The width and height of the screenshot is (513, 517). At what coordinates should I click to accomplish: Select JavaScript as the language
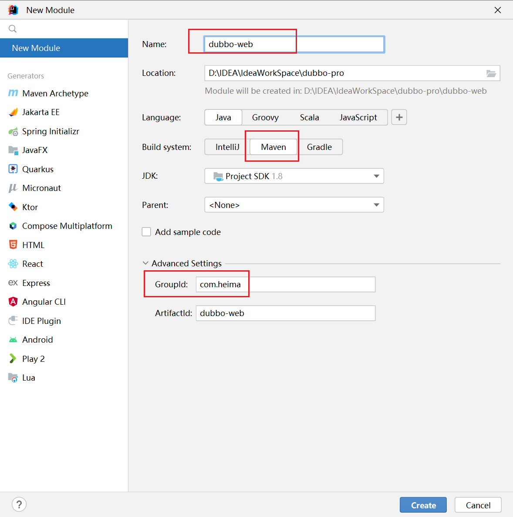point(358,117)
